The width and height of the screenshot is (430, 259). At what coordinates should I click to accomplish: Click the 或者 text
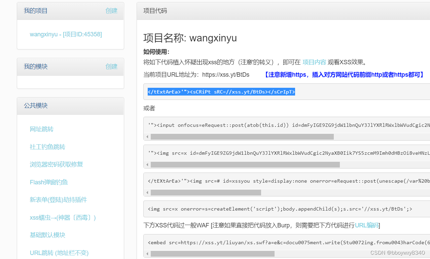pyautogui.click(x=149, y=108)
